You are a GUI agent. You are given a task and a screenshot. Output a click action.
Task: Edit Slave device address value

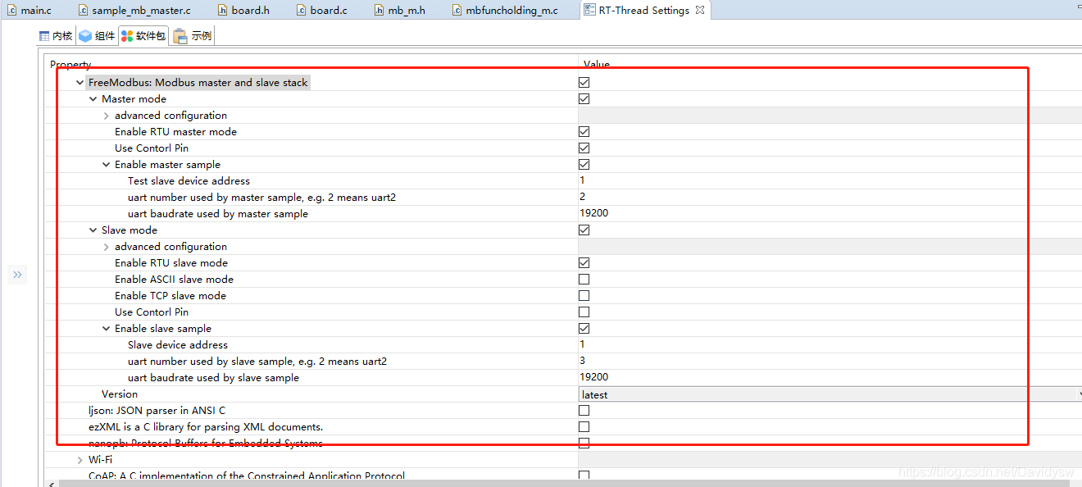[x=830, y=344]
